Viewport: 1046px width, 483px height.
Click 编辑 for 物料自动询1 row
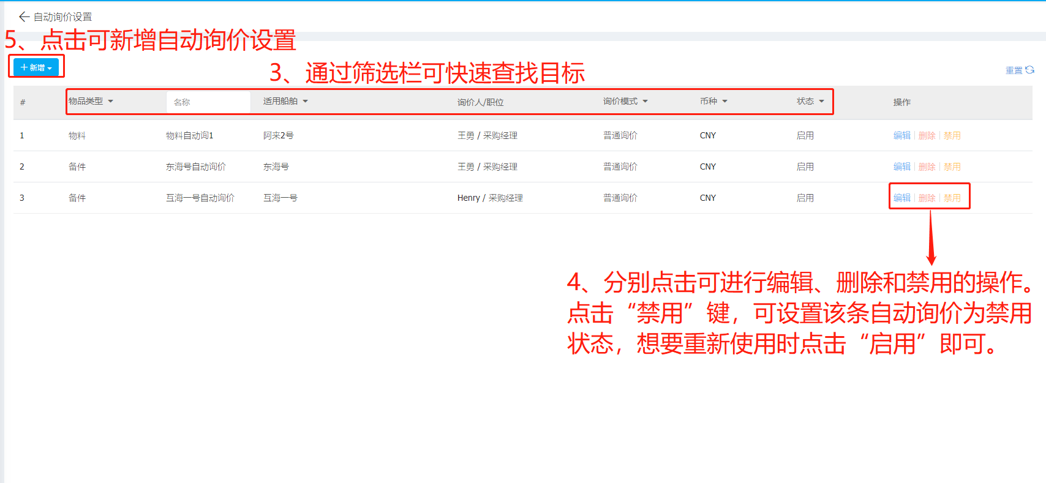click(901, 135)
